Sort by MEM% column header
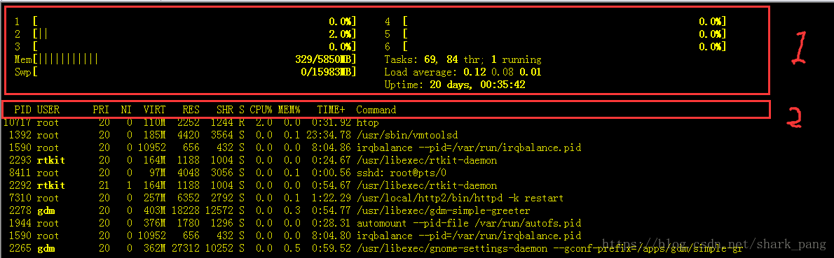The width and height of the screenshot is (834, 258). point(289,110)
